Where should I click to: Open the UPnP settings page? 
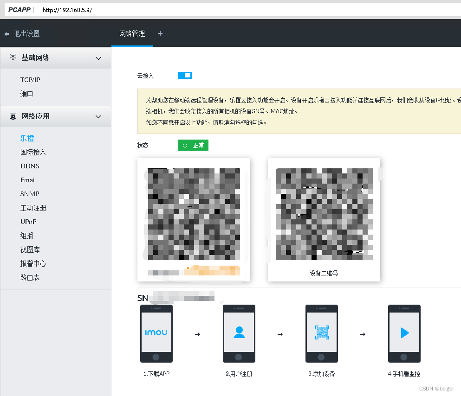click(28, 222)
